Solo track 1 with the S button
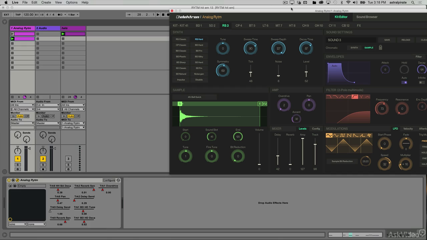Screen dimensions: 427x240 tap(18, 165)
